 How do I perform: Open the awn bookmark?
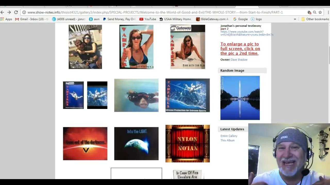click(x=94, y=19)
